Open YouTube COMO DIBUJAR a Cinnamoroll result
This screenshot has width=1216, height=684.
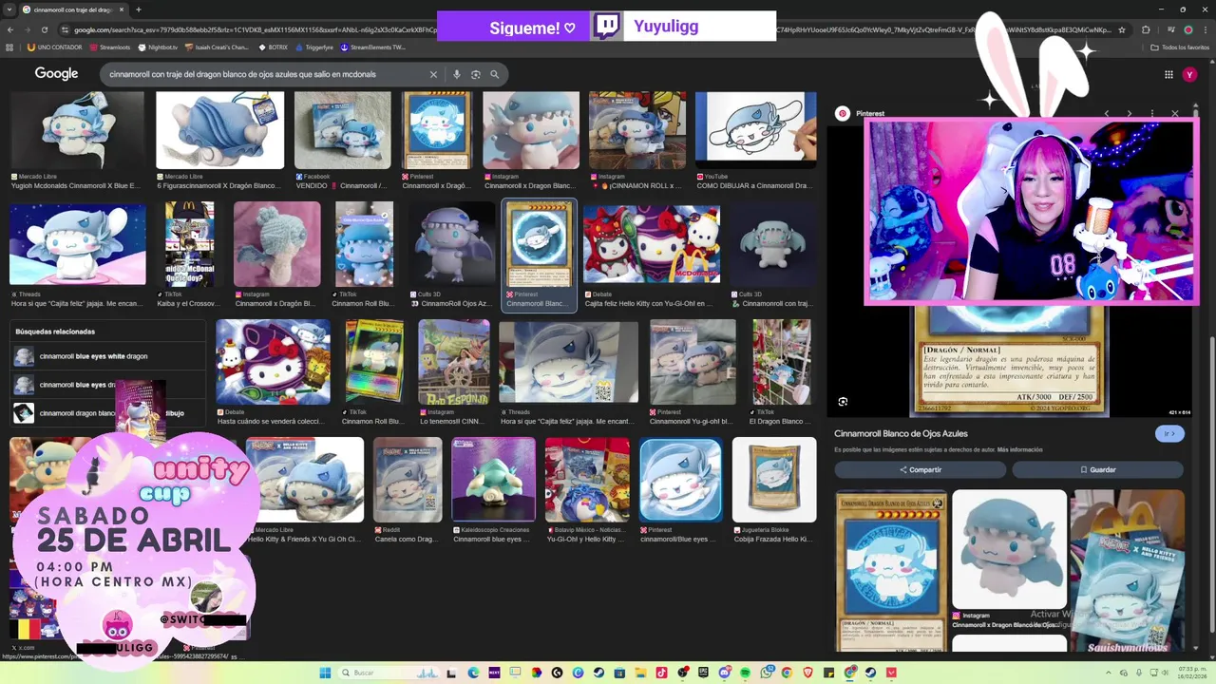pyautogui.click(x=755, y=141)
